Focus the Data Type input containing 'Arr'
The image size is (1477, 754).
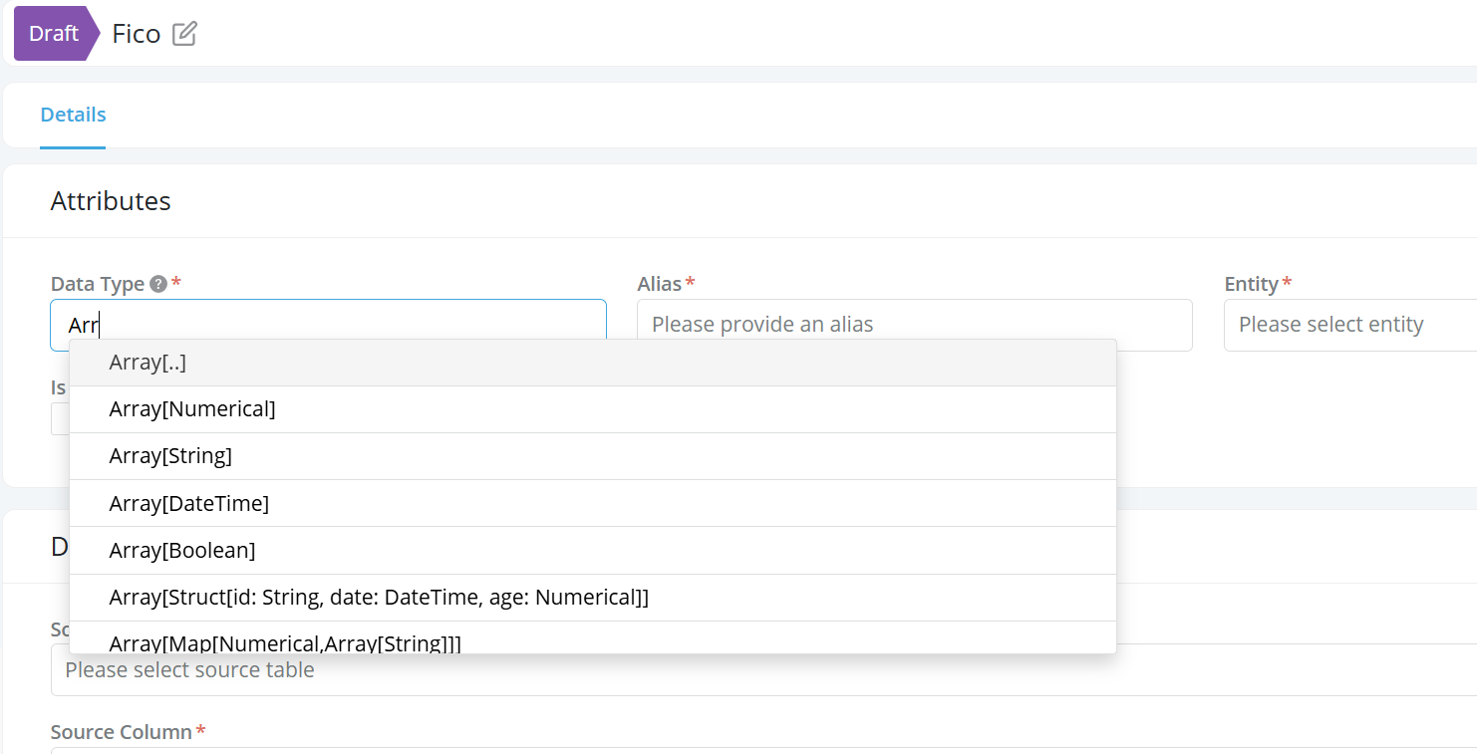(328, 325)
